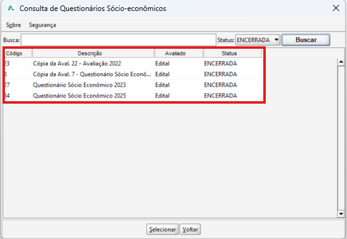Viewport: 347px width, 239px height.
Task: Open the Segurança menu
Action: (x=42, y=25)
